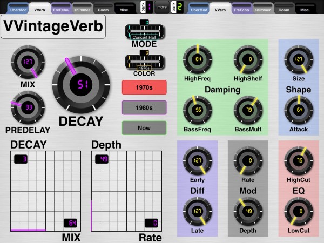Click the bank 1 selector
The image size is (324, 243).
(146, 7)
